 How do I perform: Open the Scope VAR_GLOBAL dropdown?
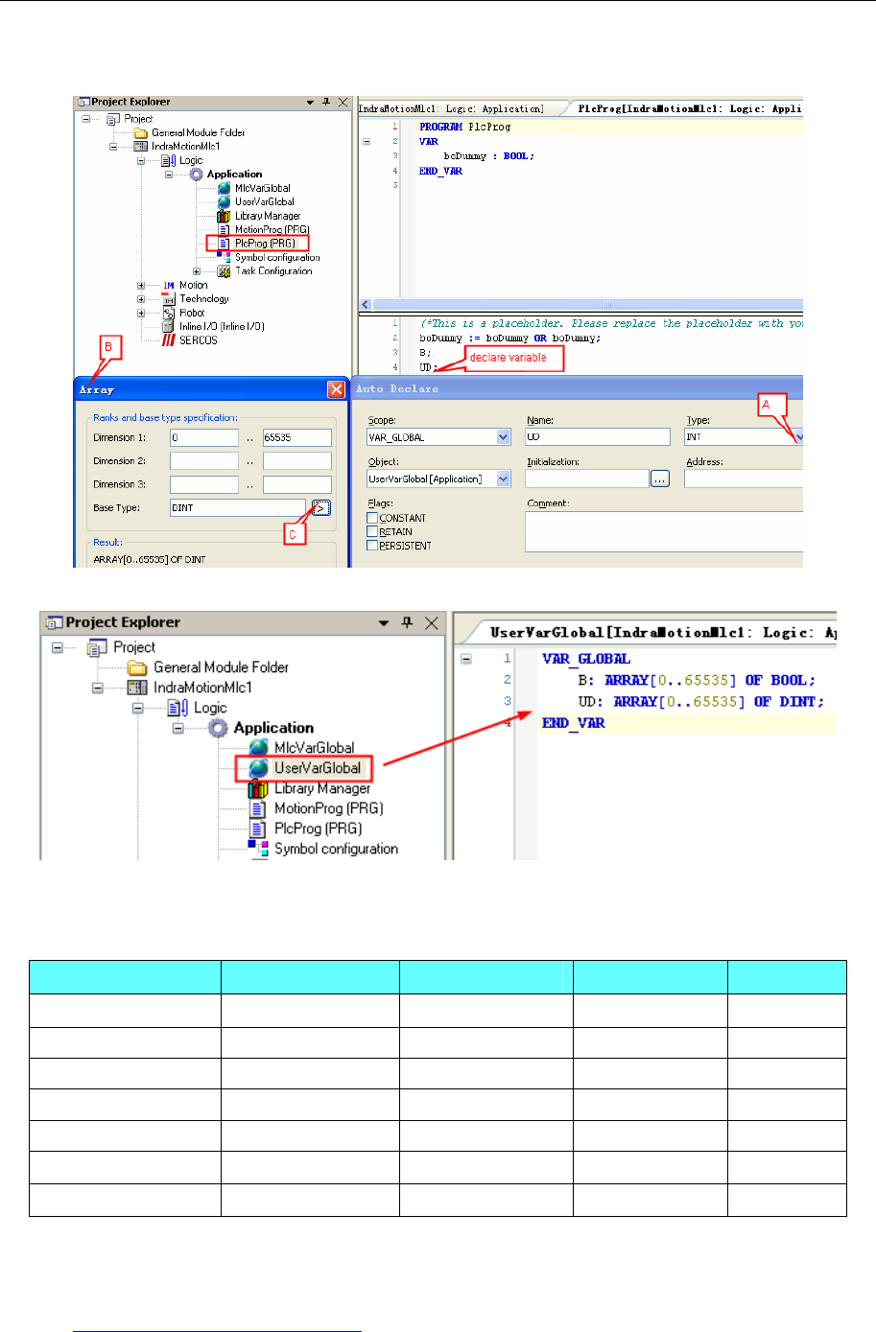504,437
